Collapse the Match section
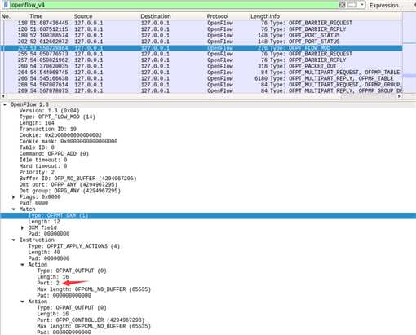Viewport: 416px width, 335px height. pyautogui.click(x=14, y=209)
